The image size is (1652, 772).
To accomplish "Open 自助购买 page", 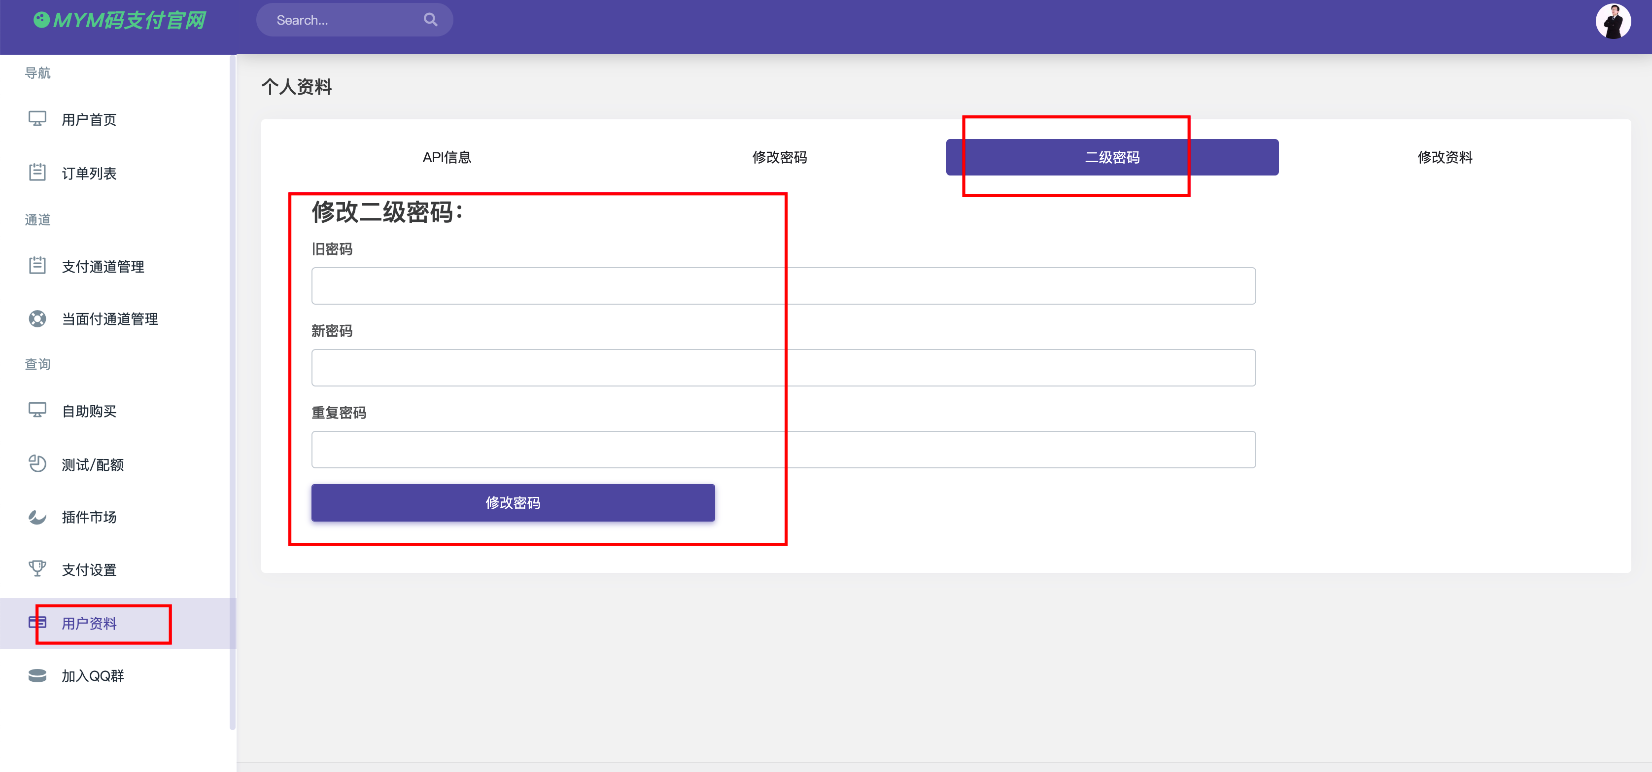I will click(89, 411).
